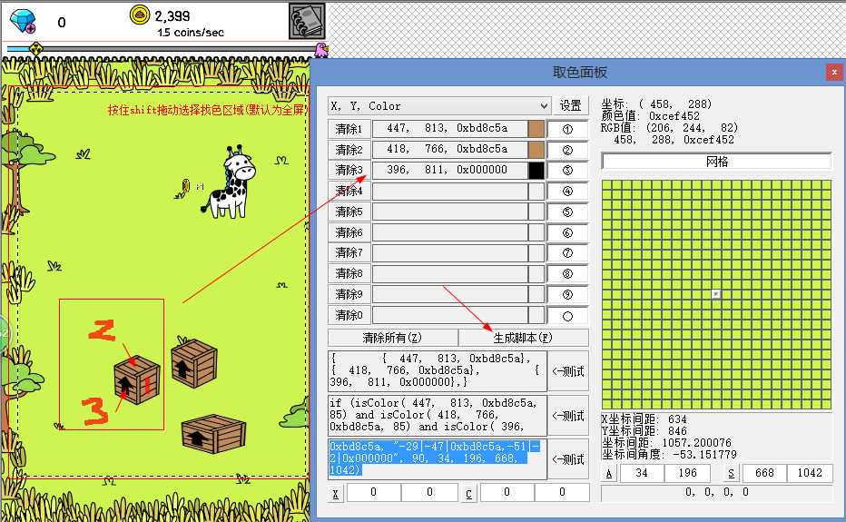This screenshot has width=846, height=522.
Task: Click the 清除8 button
Action: pyautogui.click(x=349, y=273)
